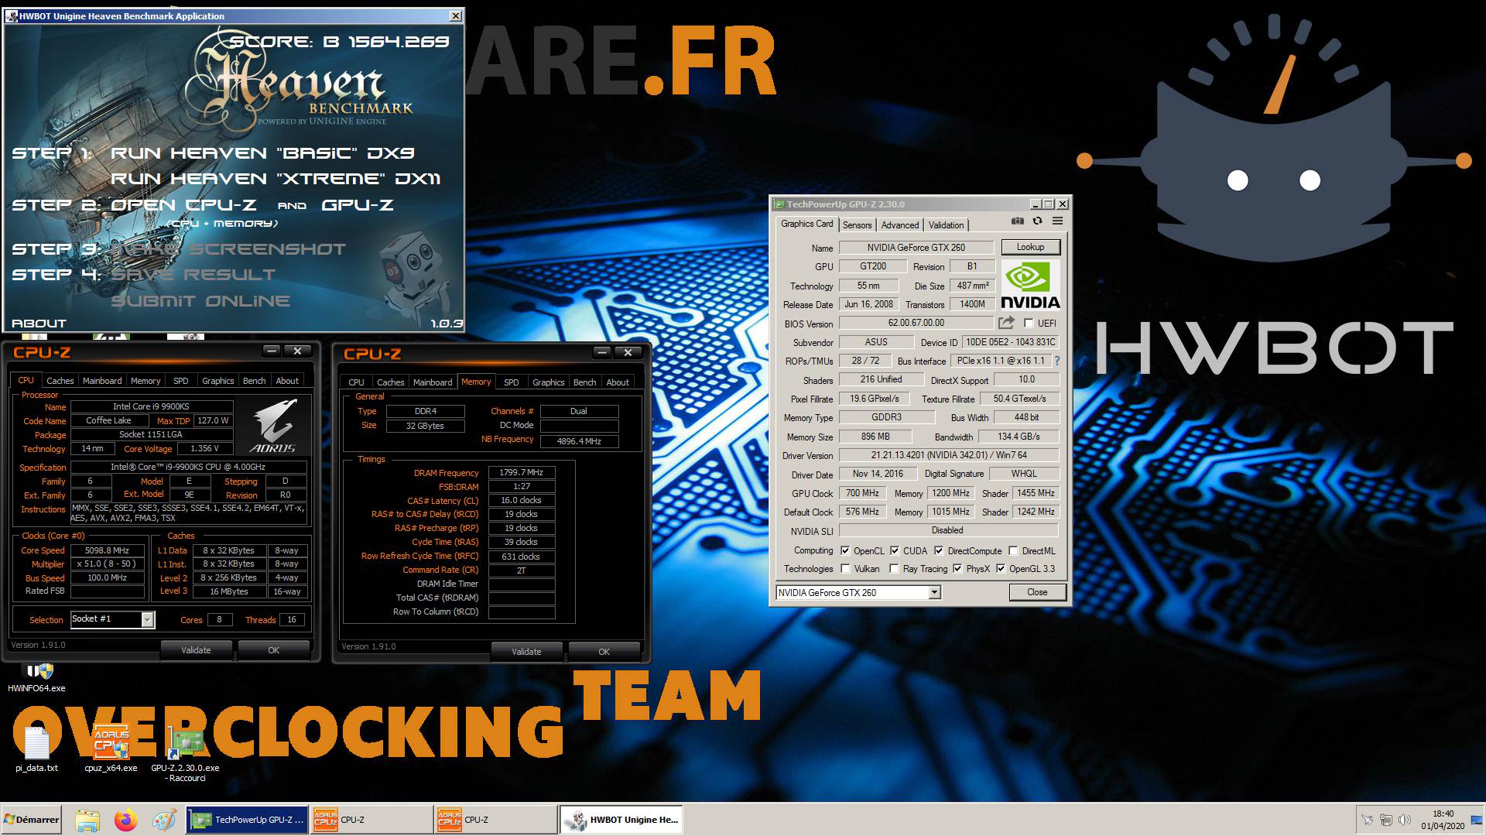Click GPU-Z link in Heaven step 2
The image size is (1486, 836).
tap(358, 205)
